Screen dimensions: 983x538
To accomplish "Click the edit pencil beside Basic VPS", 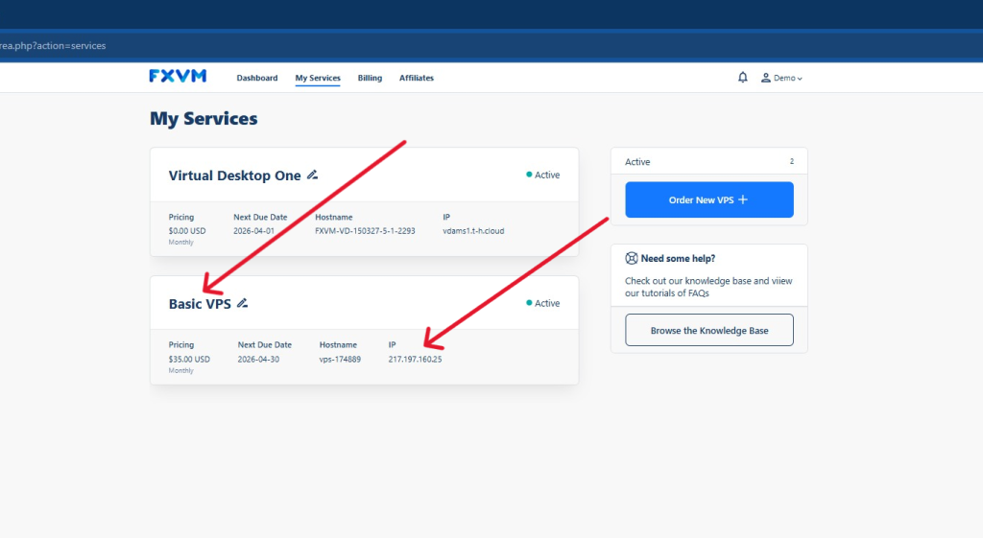I will pos(243,303).
